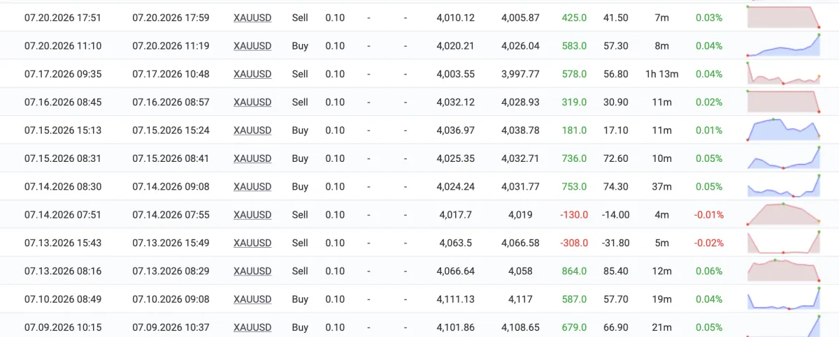Select the 07.15.2026 08:31 trade row
The width and height of the screenshot is (839, 337).
click(x=419, y=158)
